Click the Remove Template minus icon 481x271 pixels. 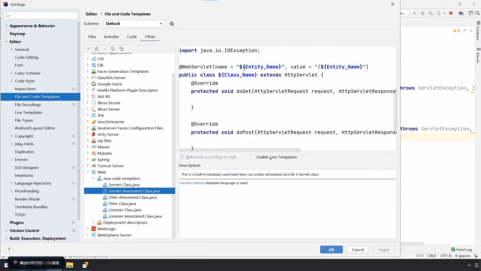(105, 49)
